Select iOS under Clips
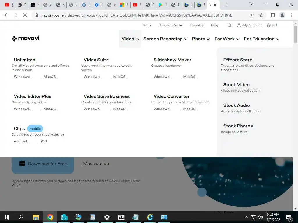 (44, 141)
